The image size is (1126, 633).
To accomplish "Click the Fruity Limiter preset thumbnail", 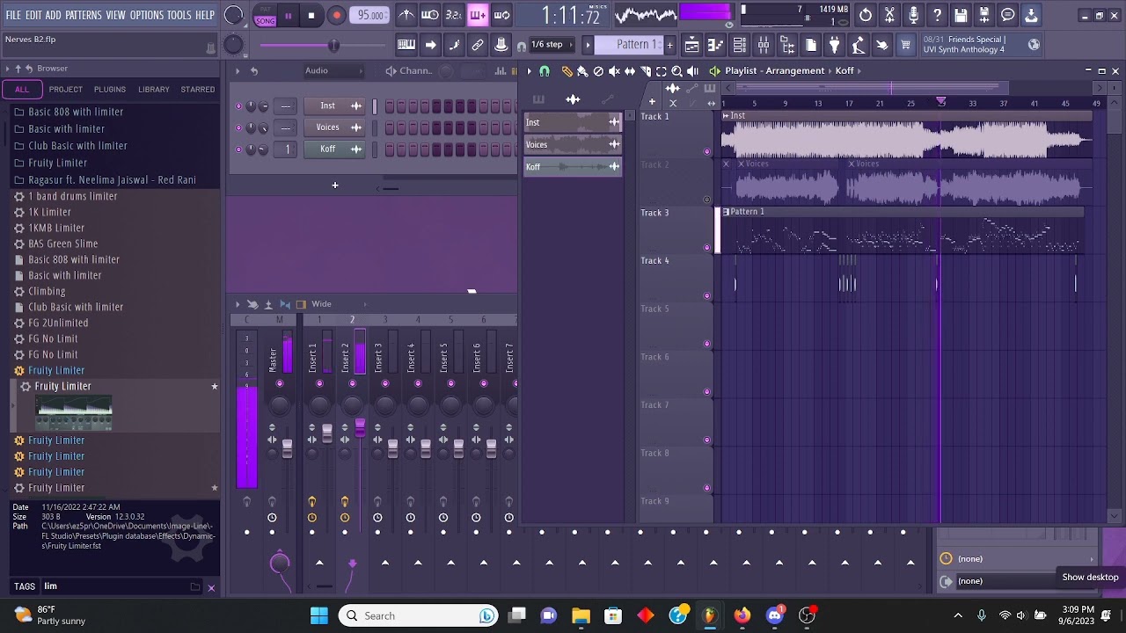I will point(74,413).
